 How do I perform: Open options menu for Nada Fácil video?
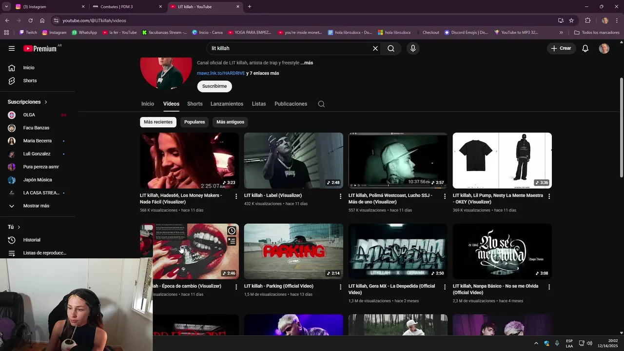click(236, 196)
